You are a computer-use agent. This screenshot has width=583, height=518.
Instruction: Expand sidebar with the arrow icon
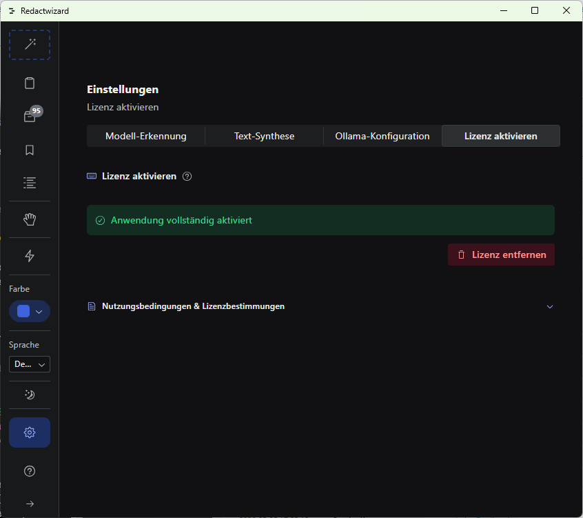point(30,504)
